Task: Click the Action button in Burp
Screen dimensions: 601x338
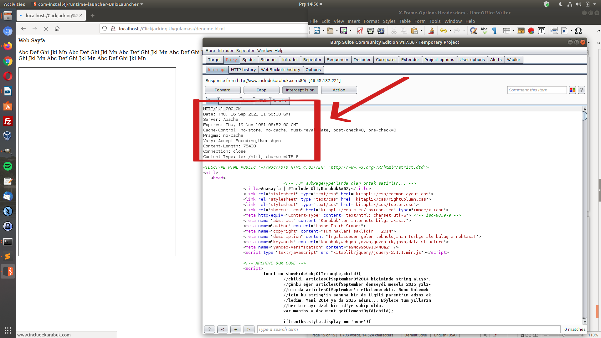Action: click(339, 90)
